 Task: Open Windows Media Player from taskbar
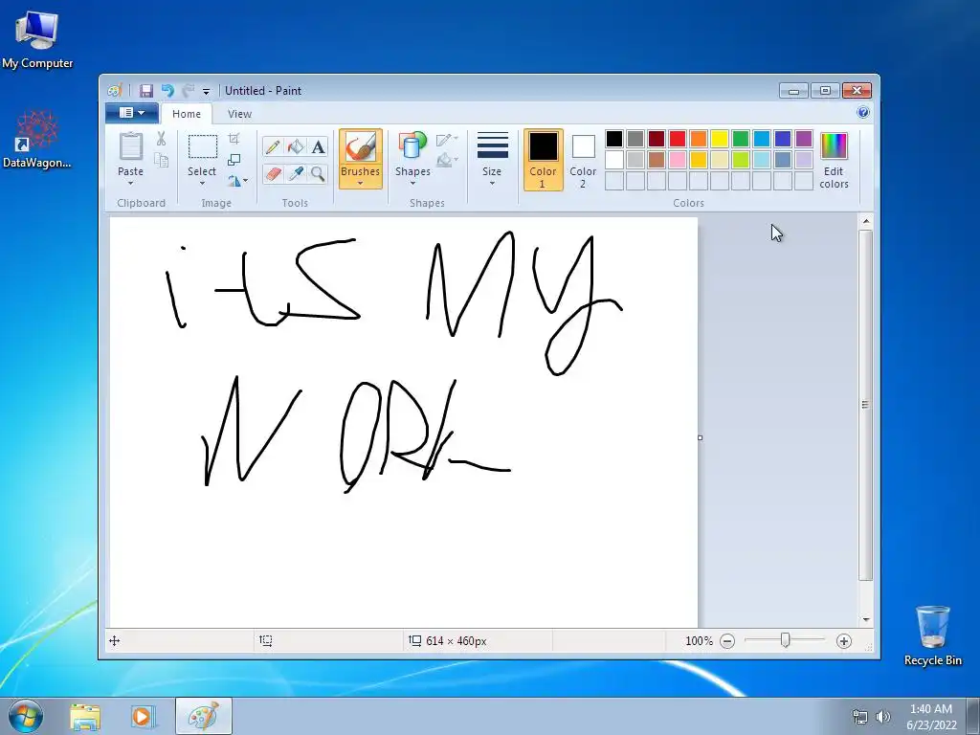[x=142, y=716]
